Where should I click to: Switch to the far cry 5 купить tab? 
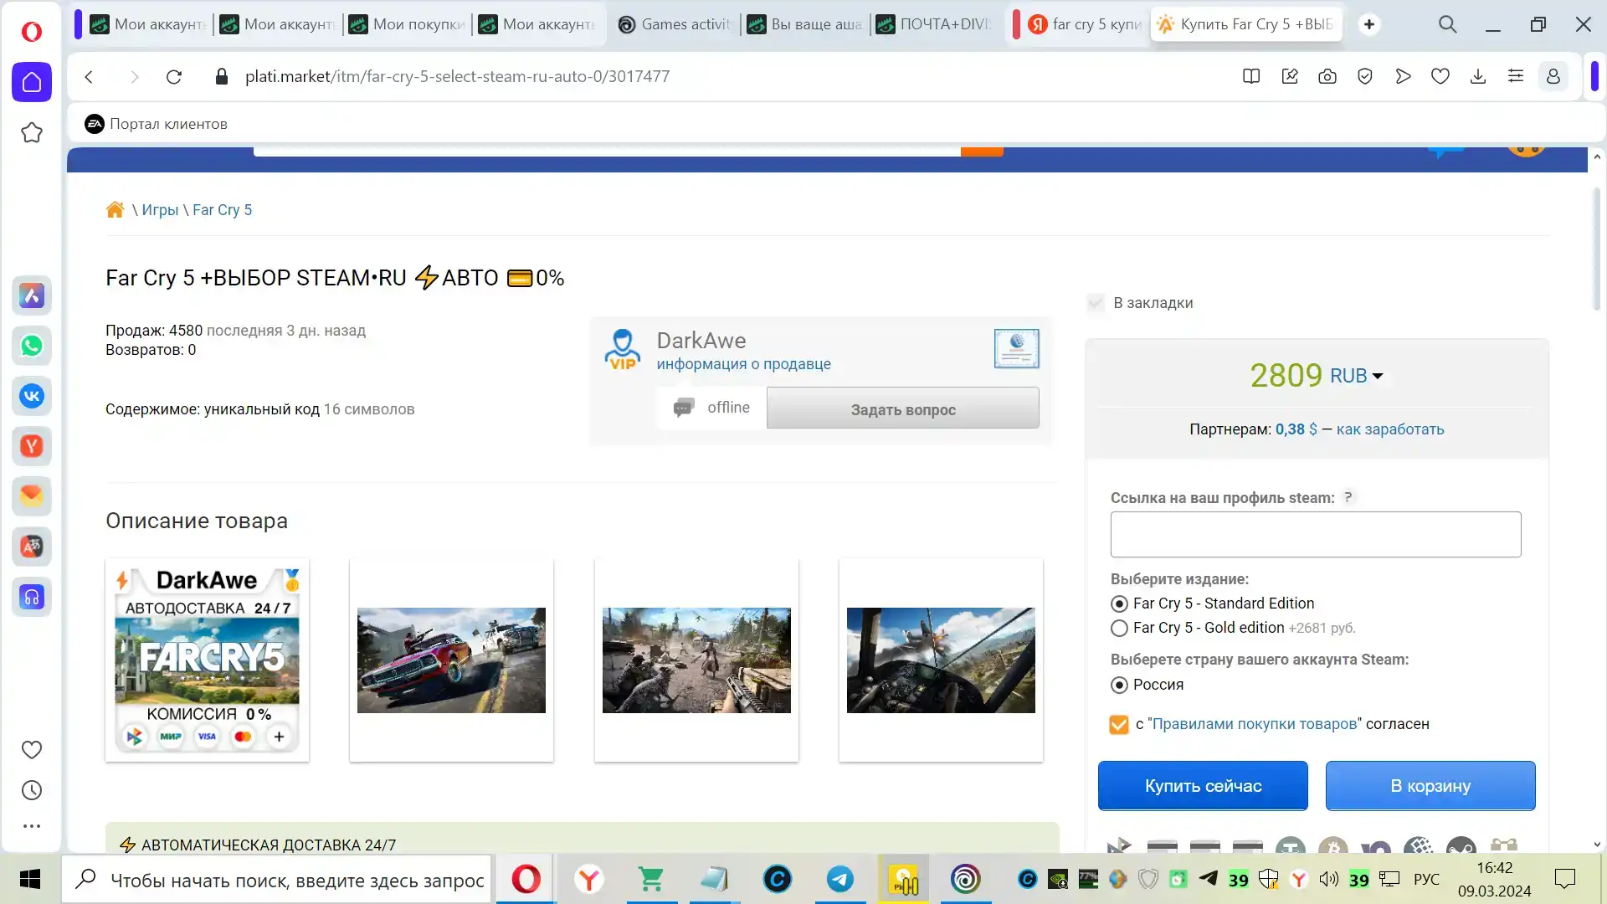(x=1086, y=24)
